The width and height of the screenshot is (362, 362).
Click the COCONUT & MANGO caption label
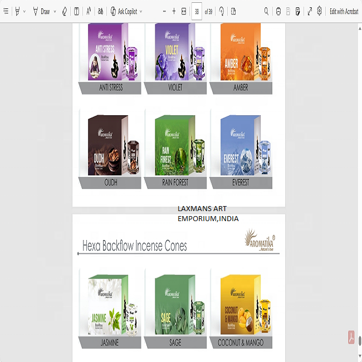click(241, 343)
